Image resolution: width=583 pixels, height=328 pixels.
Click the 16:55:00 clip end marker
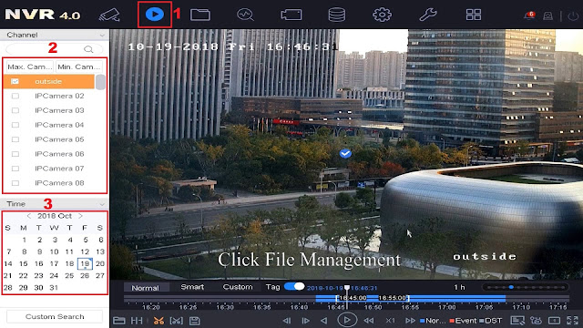(394, 298)
